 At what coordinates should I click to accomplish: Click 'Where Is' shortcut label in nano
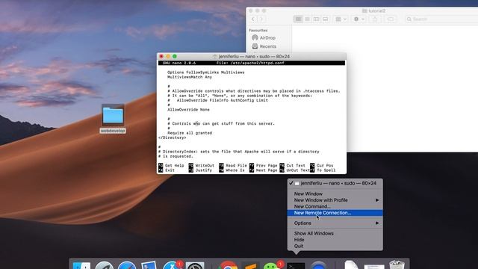pos(235,170)
